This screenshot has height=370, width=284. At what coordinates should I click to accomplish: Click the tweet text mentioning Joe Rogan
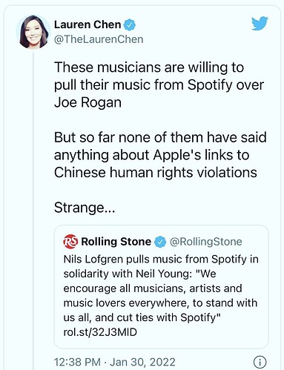[x=159, y=85]
